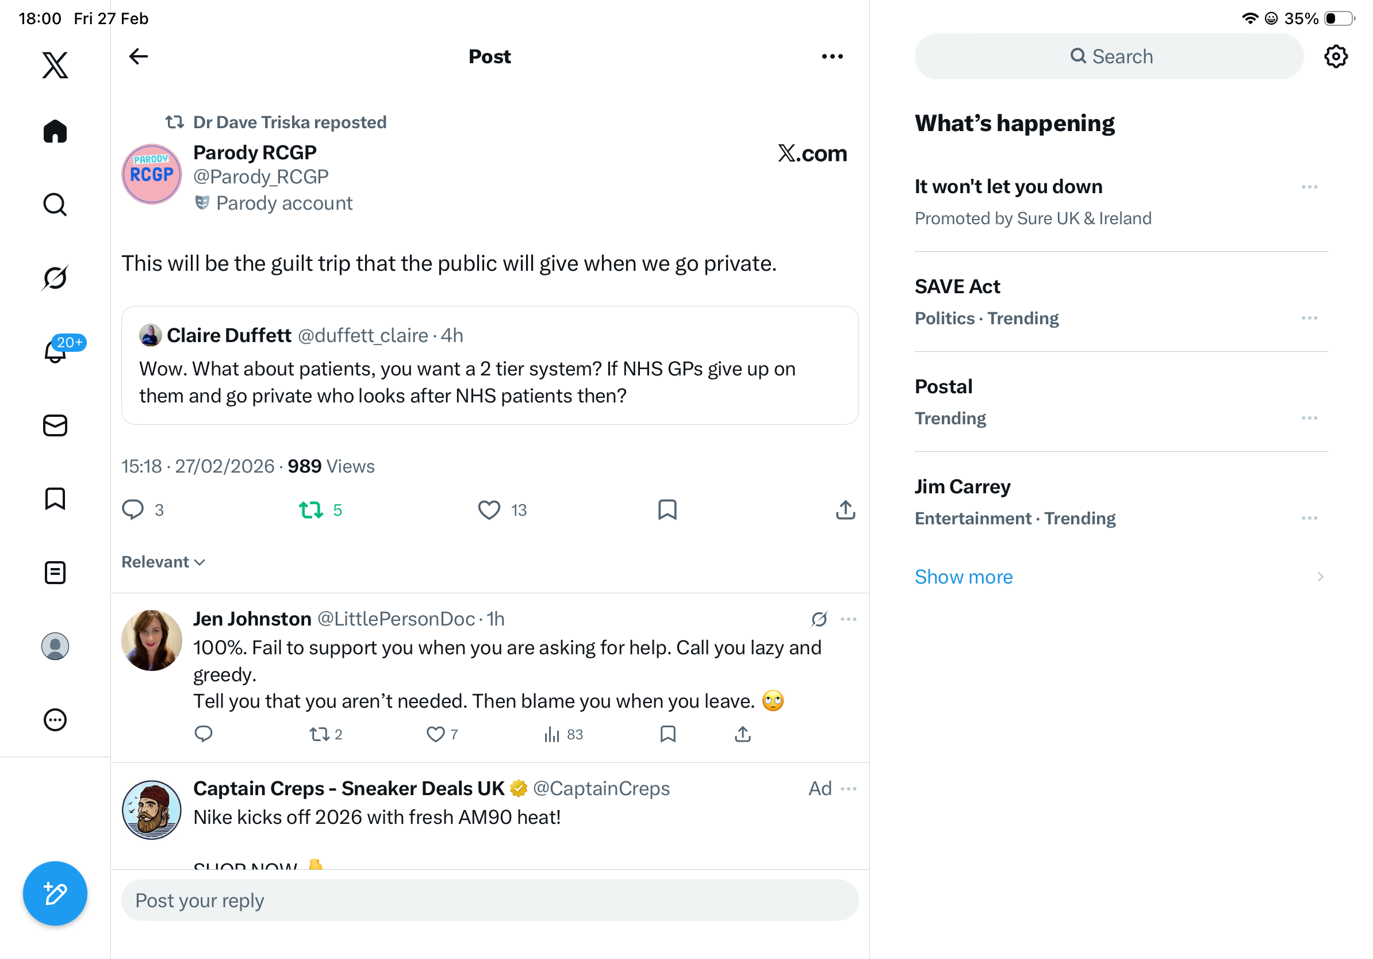Open options for SAVE Act trend
The width and height of the screenshot is (1373, 959).
point(1309,318)
